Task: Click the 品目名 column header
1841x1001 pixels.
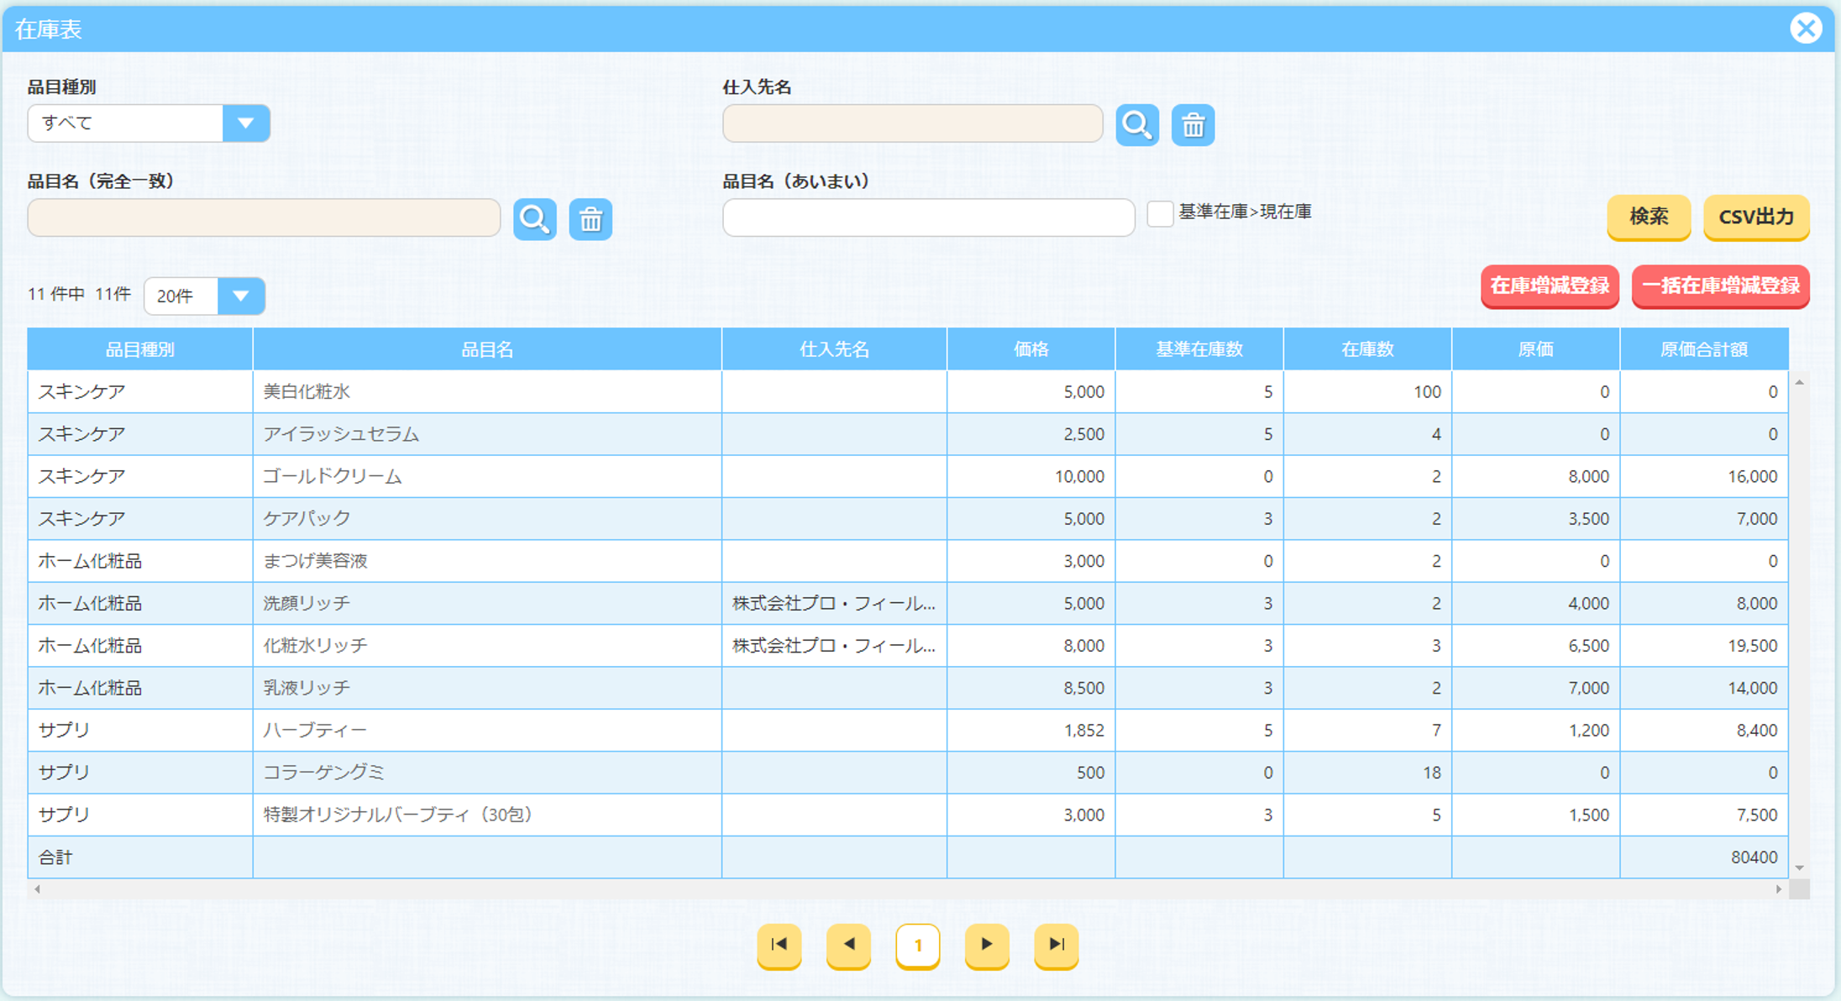Action: [x=487, y=349]
